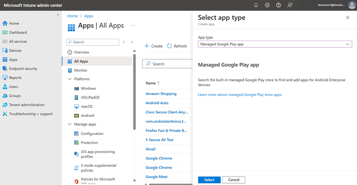Click Troubleshooting + support icon
The image size is (357, 185).
pos(5,114)
